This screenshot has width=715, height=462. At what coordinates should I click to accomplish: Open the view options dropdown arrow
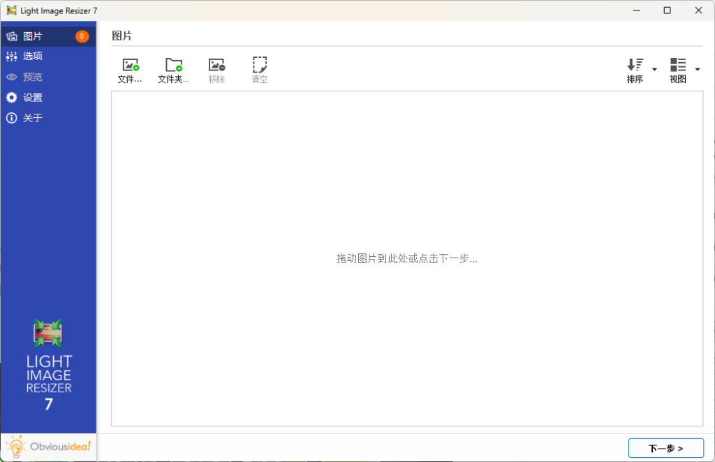696,70
